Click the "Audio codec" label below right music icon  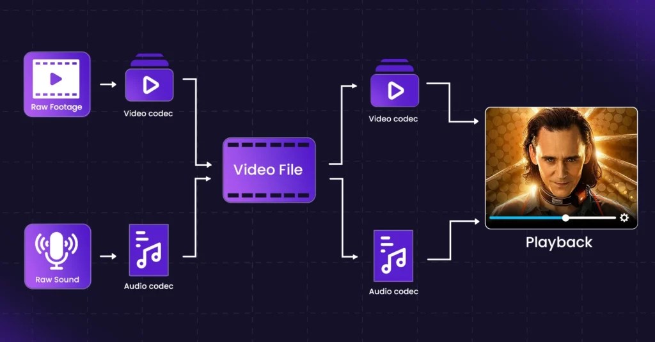coord(393,291)
